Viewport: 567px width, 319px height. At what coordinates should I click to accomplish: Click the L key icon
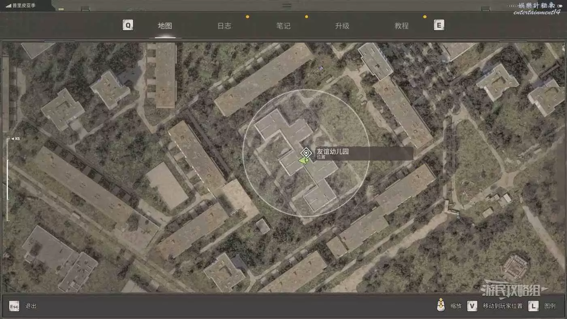pos(533,306)
